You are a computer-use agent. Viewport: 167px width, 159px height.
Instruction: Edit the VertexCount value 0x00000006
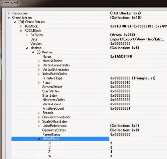tap(120, 104)
